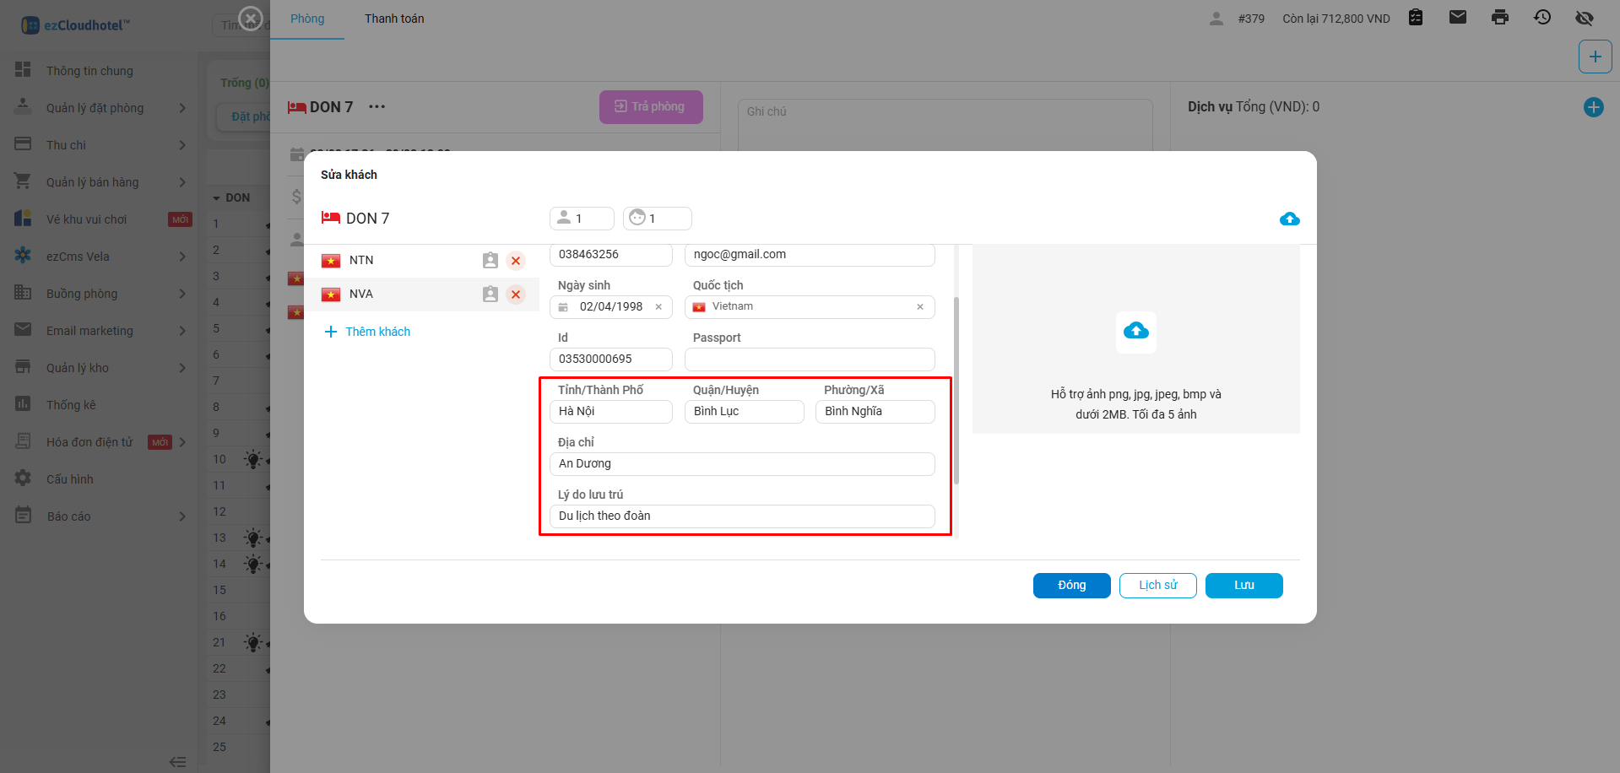
Task: Open ID card icon for guest NVA
Action: point(490,295)
